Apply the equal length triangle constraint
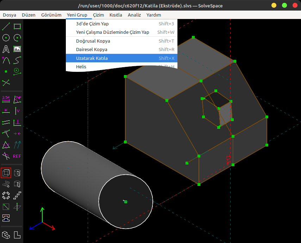Image resolution: width=301 pixels, height=243 pixels. (x=6, y=145)
